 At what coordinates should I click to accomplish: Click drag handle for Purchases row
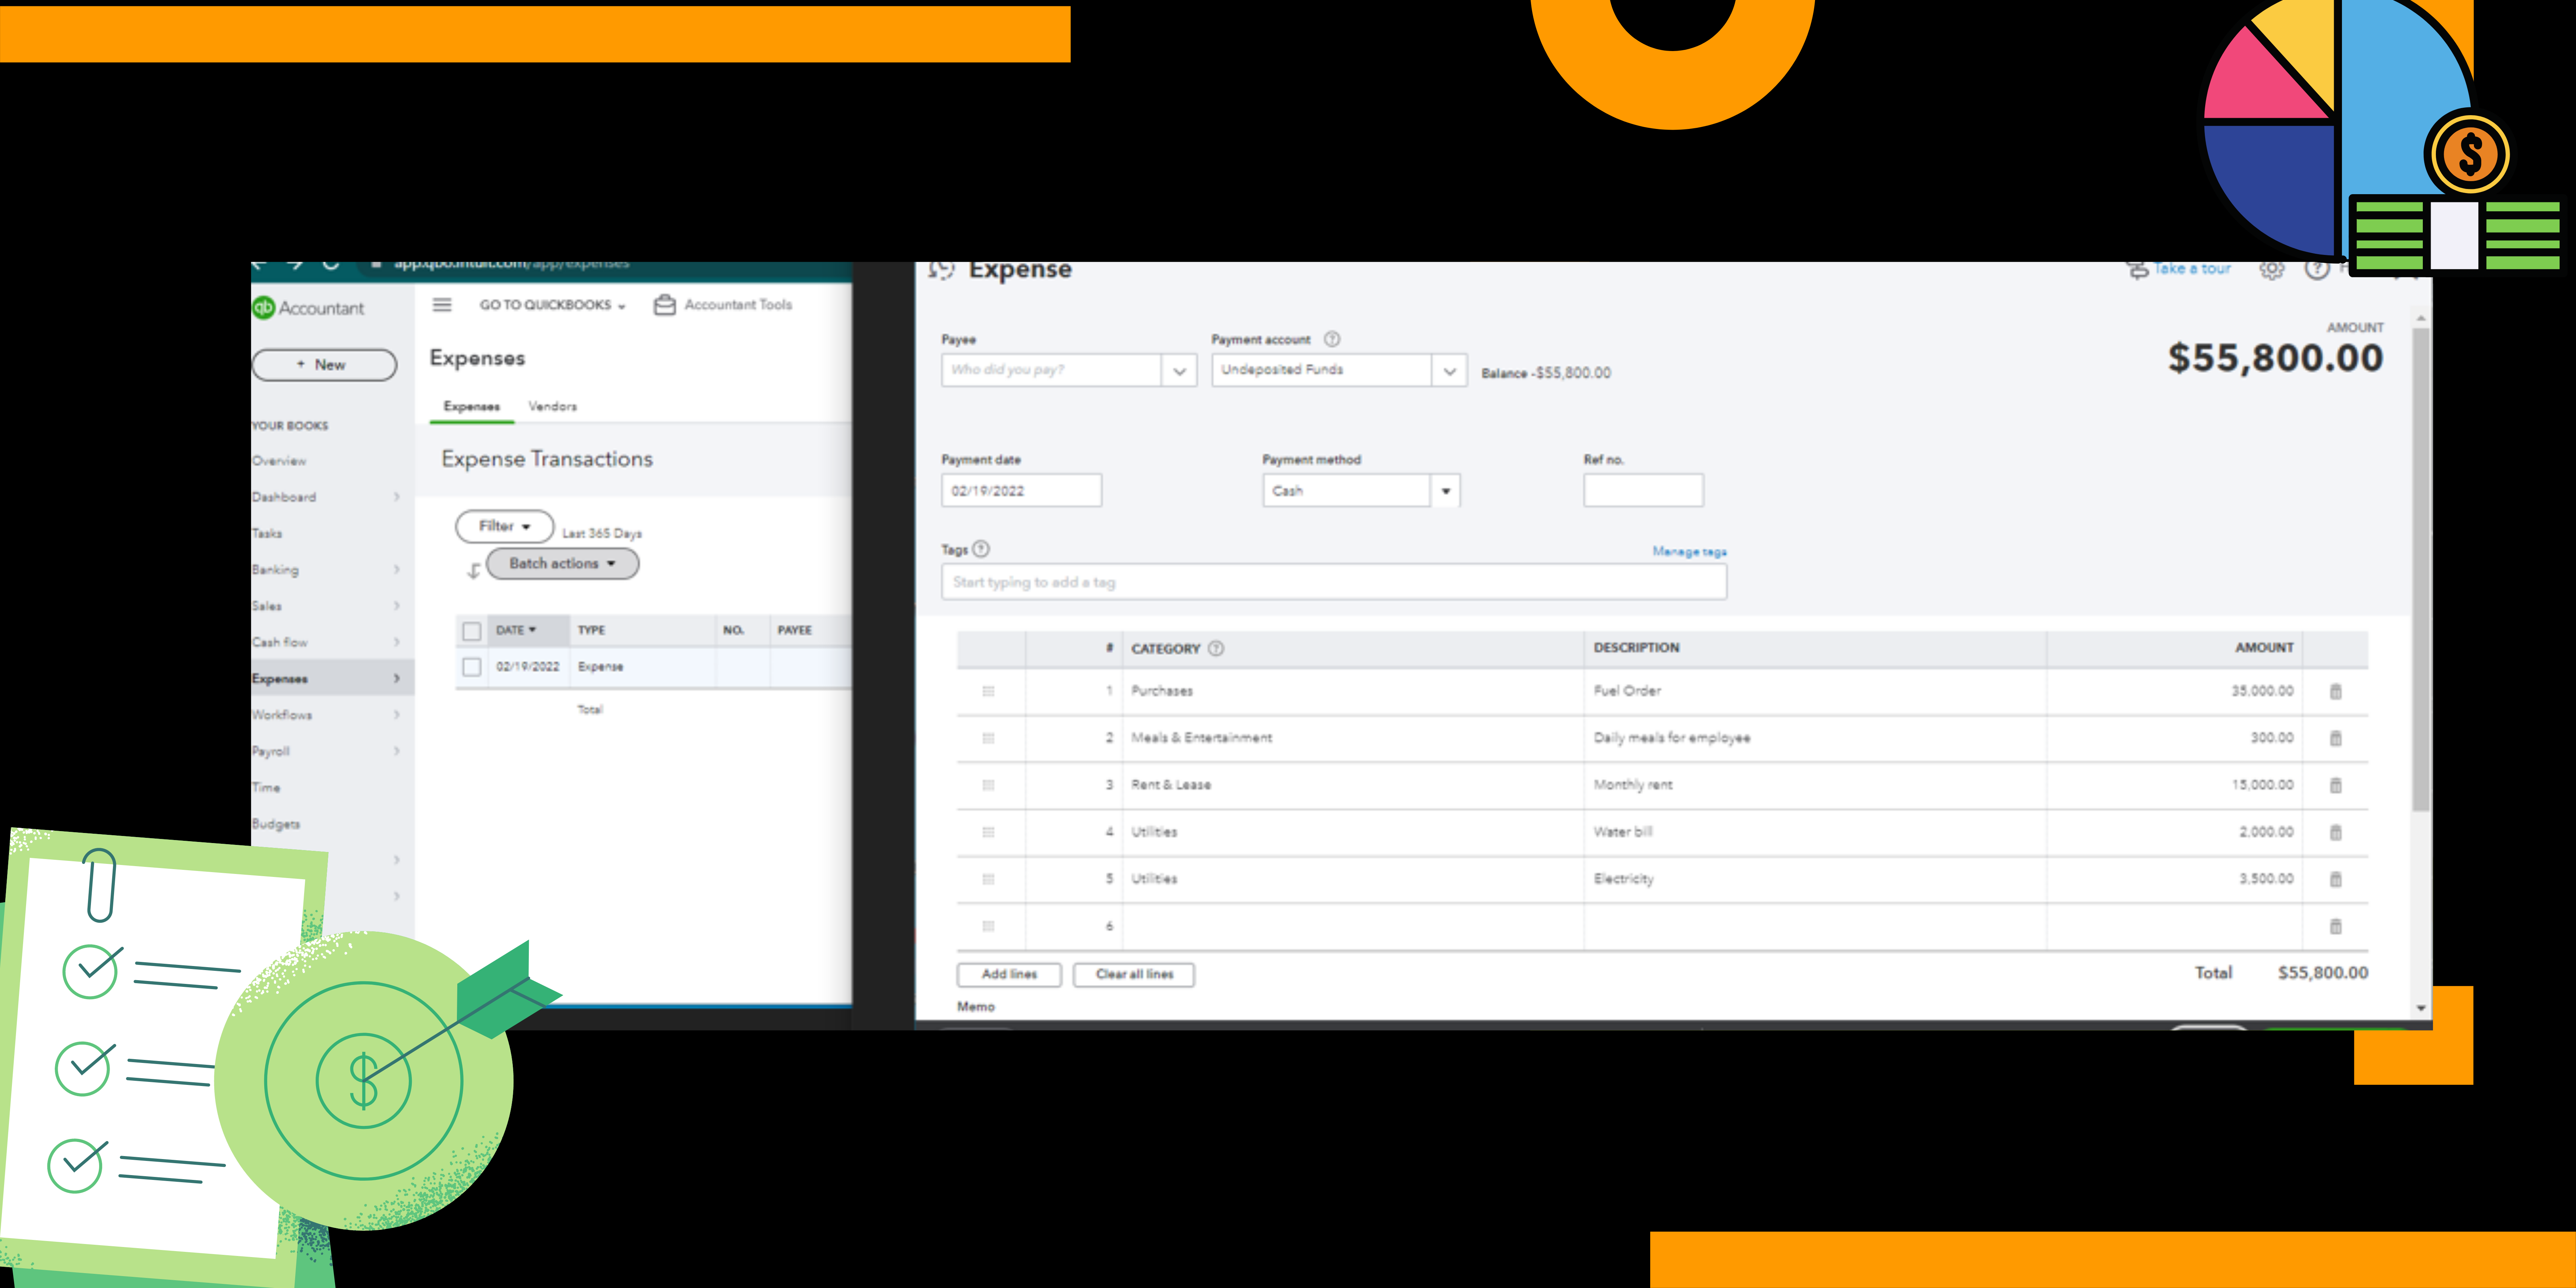[x=988, y=691]
